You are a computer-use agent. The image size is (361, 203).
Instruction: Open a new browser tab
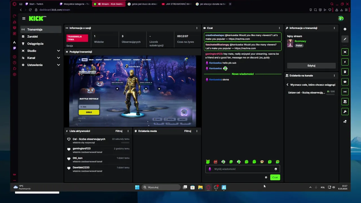(x=230, y=4)
